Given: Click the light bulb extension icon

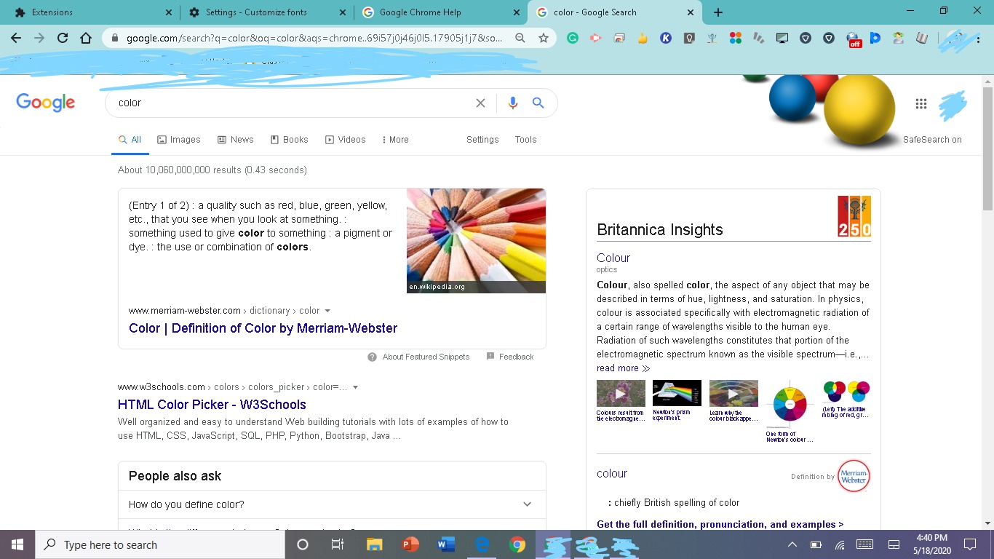Looking at the screenshot, I should (689, 38).
